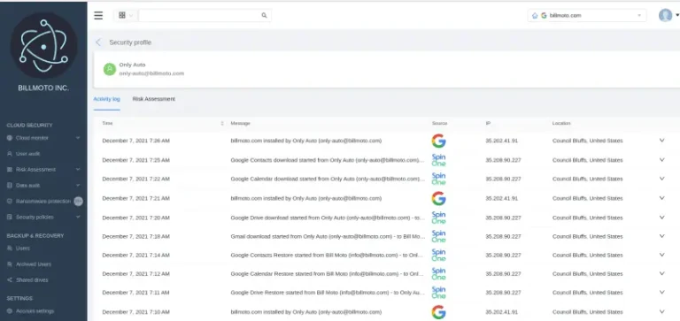Viewport: 680px width, 321px height.
Task: Click the Location column header
Action: pos(561,124)
